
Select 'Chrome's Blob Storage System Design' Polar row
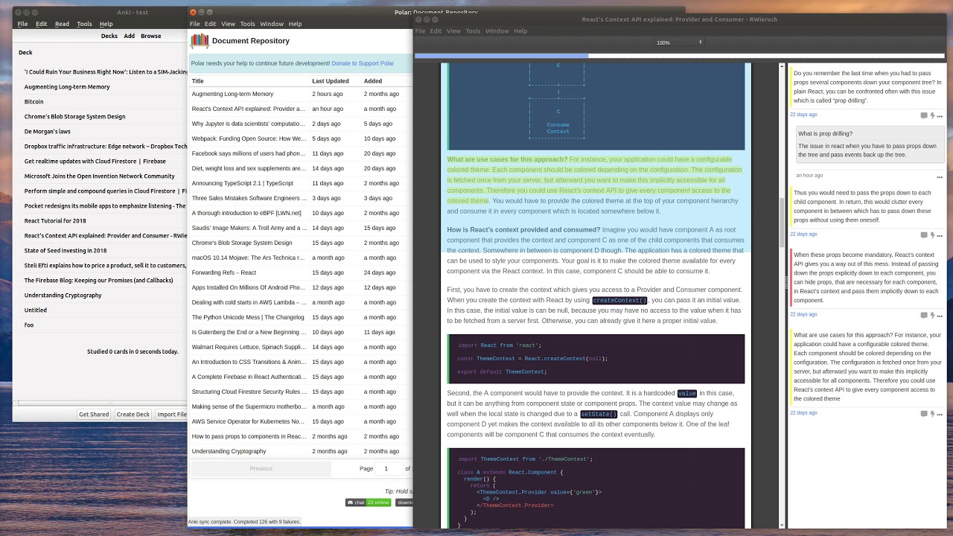[301, 243]
